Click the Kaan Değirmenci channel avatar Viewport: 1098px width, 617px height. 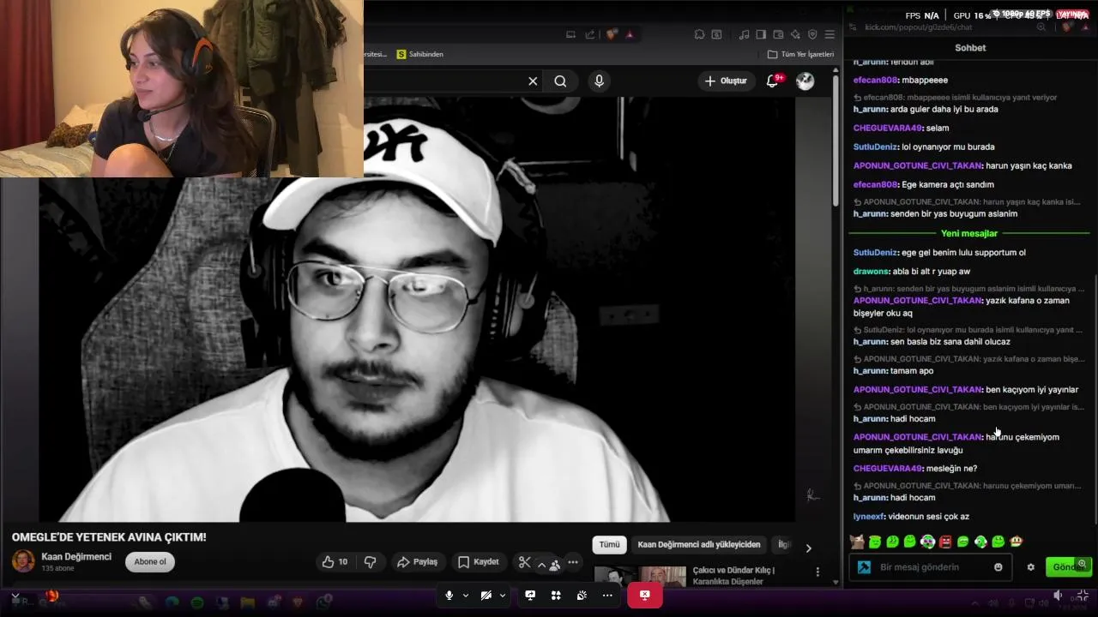click(23, 561)
